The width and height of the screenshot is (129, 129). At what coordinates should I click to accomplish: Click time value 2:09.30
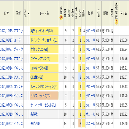(124, 40)
